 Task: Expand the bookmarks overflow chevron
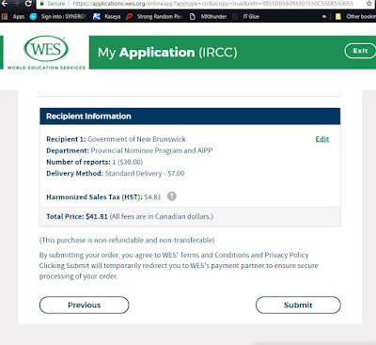tap(324, 17)
